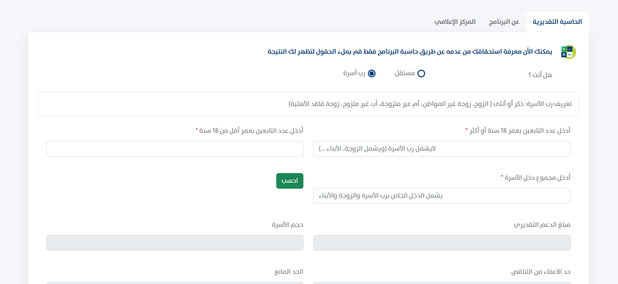Select the مستقل radio button
Image resolution: width=618 pixels, height=284 pixels.
point(421,73)
